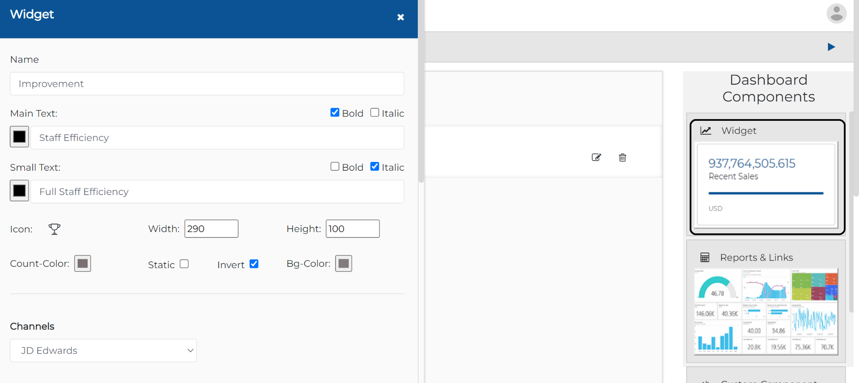Toggle the Static checkbox
This screenshot has height=383, width=859.
point(184,264)
